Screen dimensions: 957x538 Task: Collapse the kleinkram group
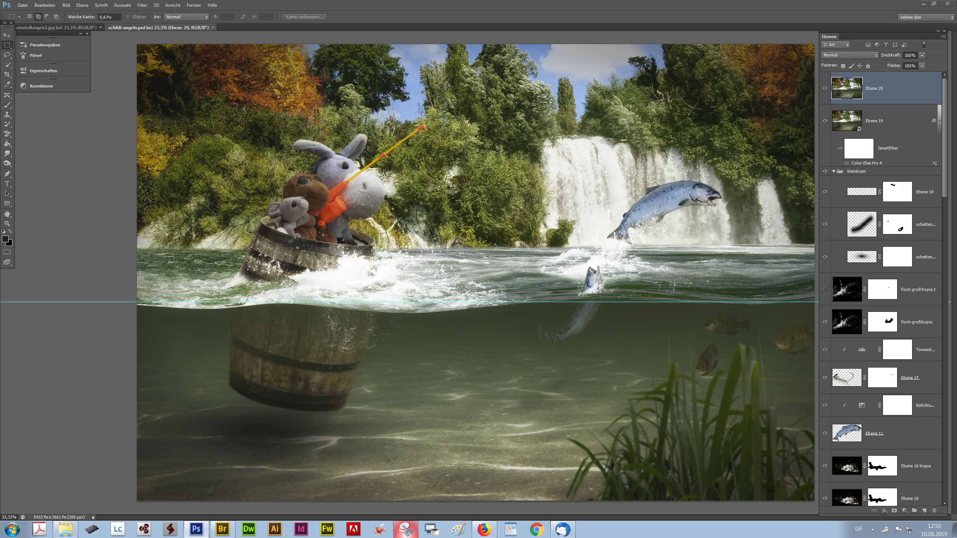coord(834,171)
